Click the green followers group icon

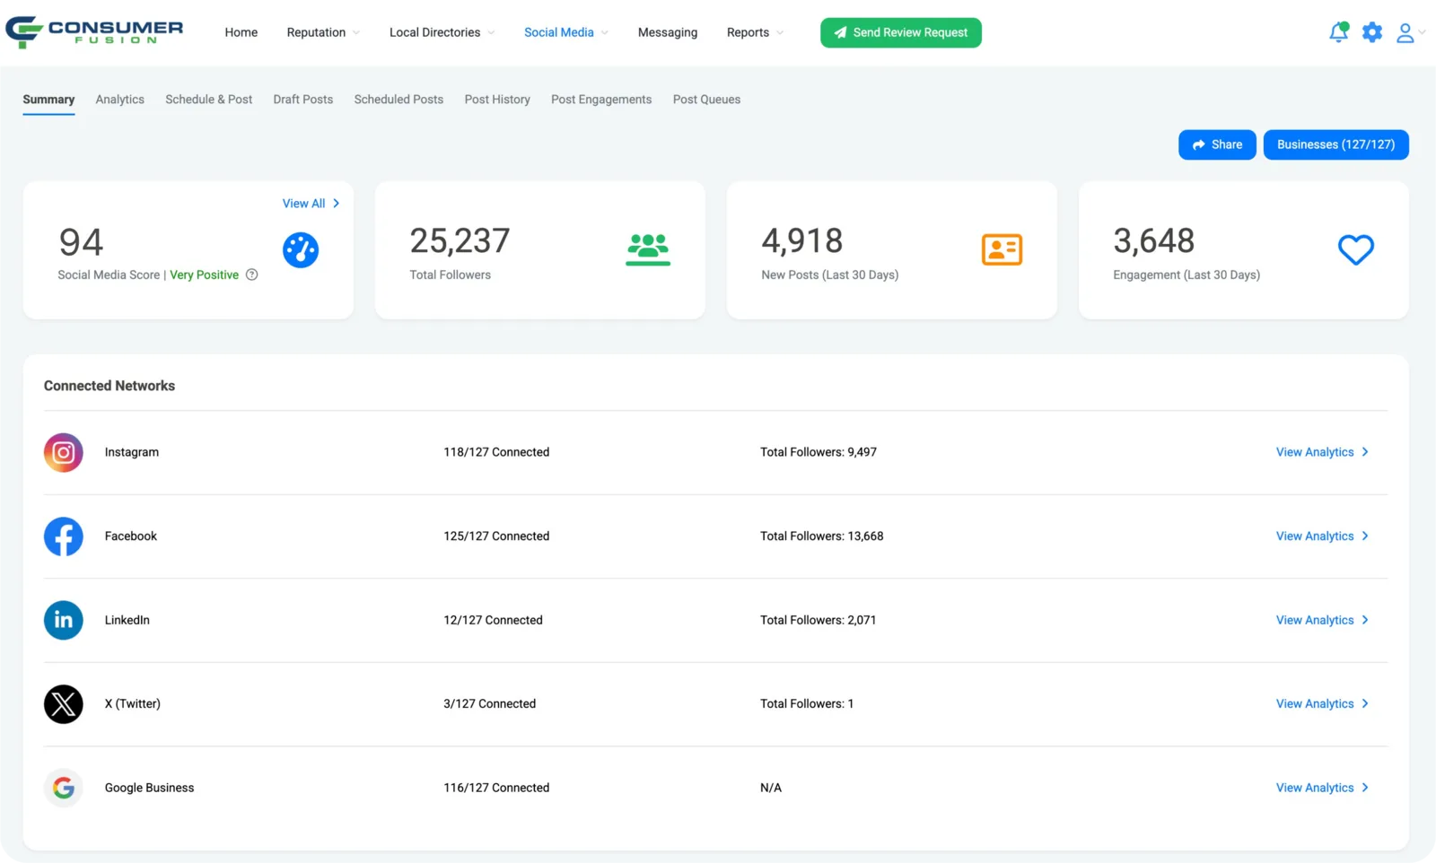(648, 249)
